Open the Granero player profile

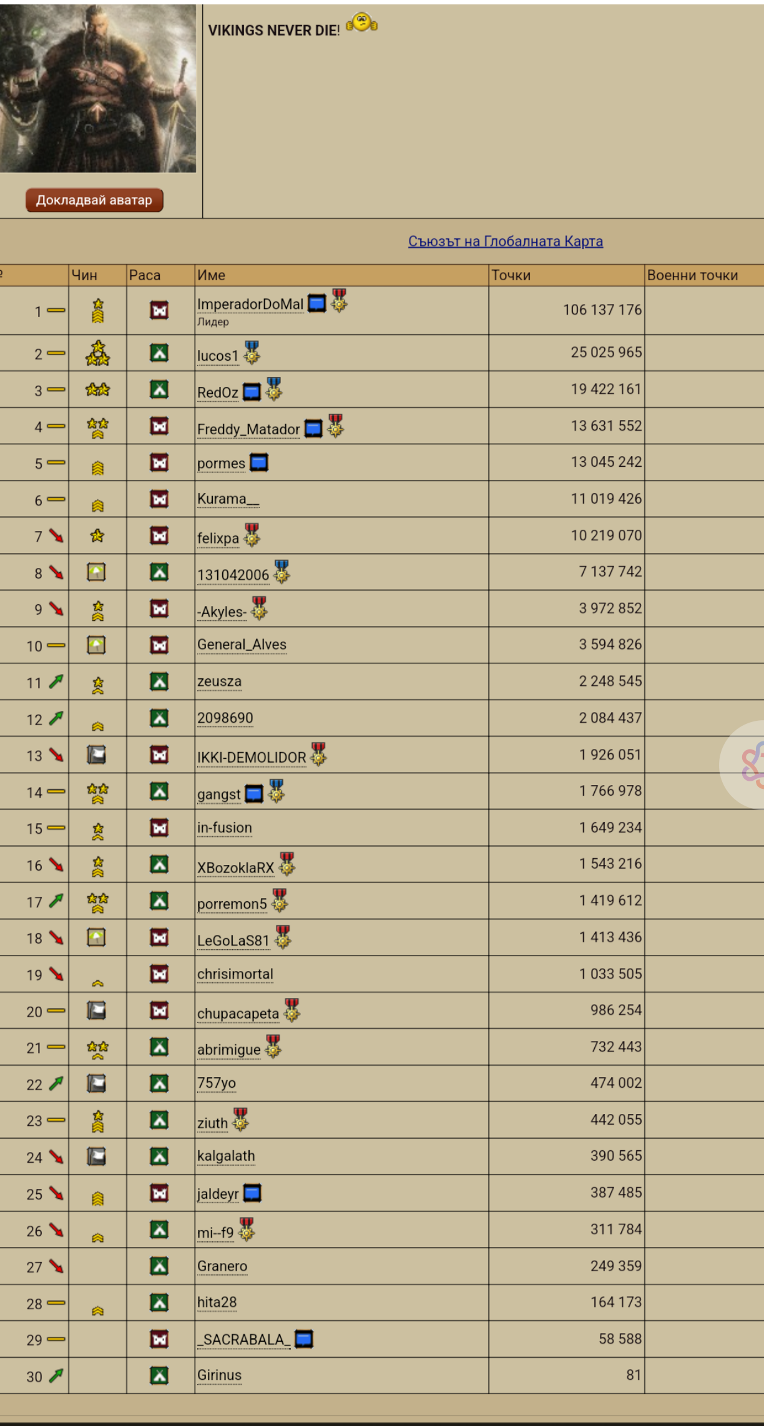[x=222, y=1266]
